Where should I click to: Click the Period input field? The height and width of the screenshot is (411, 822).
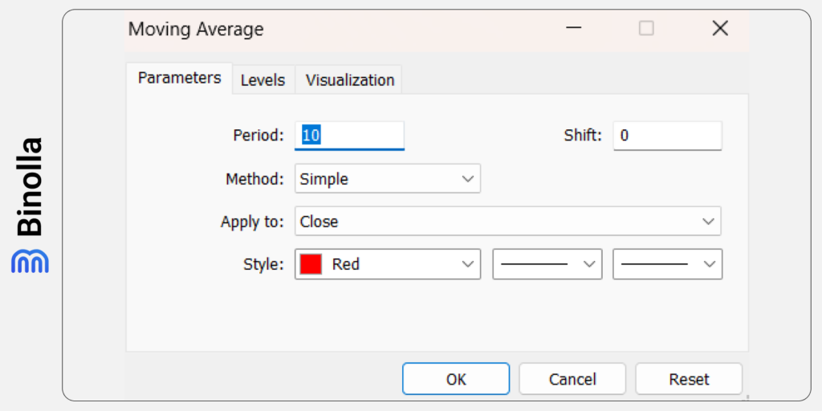(x=350, y=136)
